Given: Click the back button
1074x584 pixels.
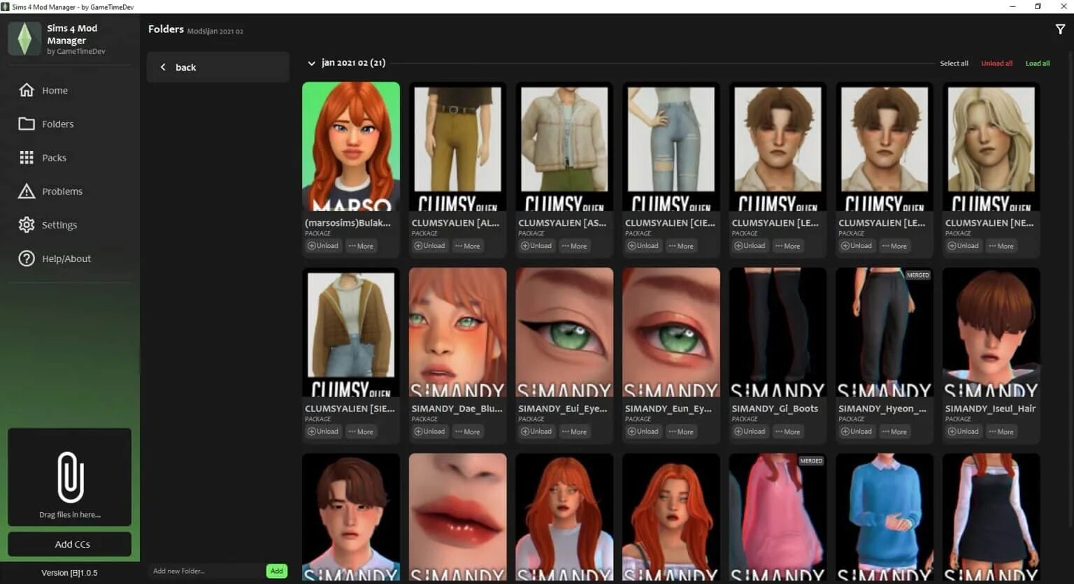Looking at the screenshot, I should point(218,67).
